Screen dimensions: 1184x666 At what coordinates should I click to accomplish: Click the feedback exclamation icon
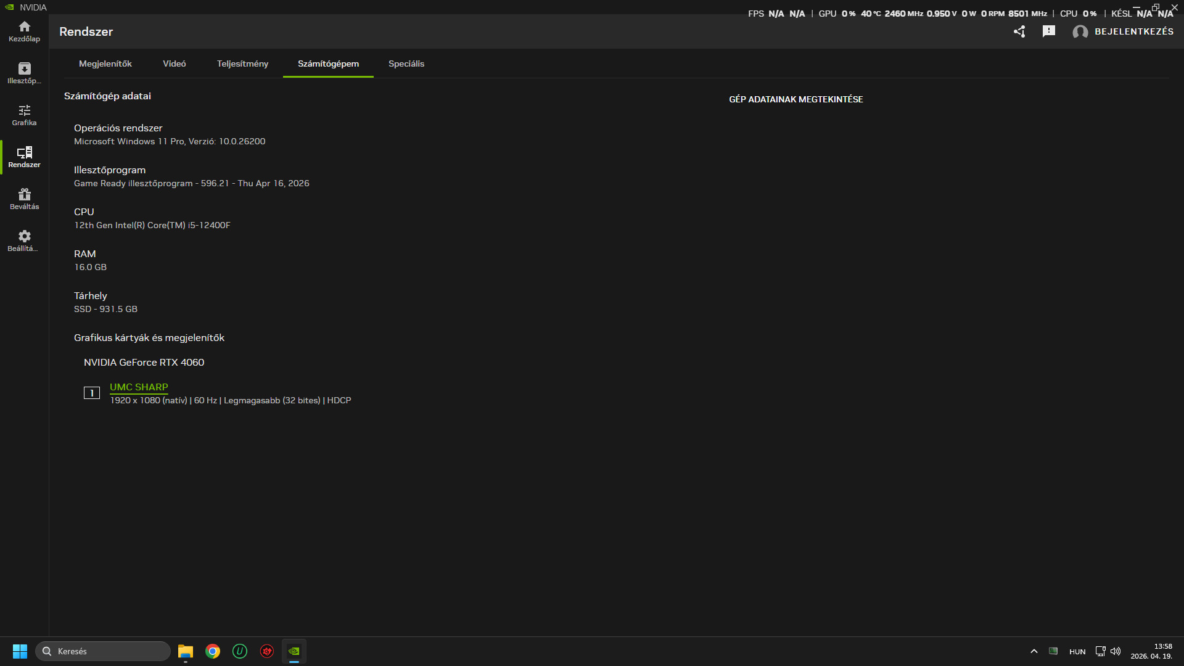[x=1049, y=31]
